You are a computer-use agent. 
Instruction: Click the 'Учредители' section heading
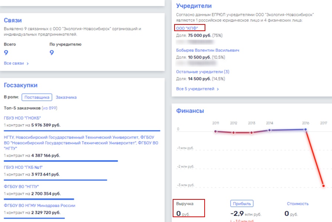coord(194,6)
